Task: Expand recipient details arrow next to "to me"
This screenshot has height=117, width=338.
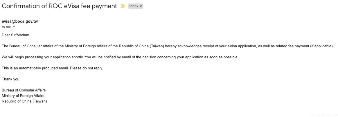Action: coord(14,27)
